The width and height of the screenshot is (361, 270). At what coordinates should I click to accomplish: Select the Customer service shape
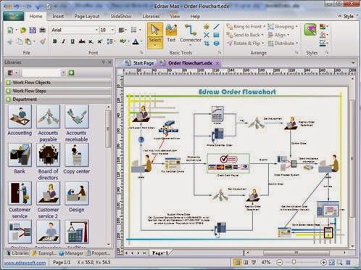pyautogui.click(x=20, y=193)
